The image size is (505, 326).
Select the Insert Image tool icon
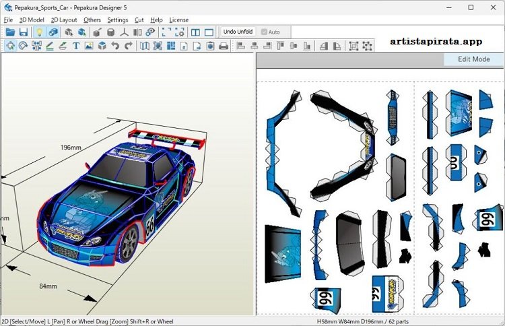[89, 46]
